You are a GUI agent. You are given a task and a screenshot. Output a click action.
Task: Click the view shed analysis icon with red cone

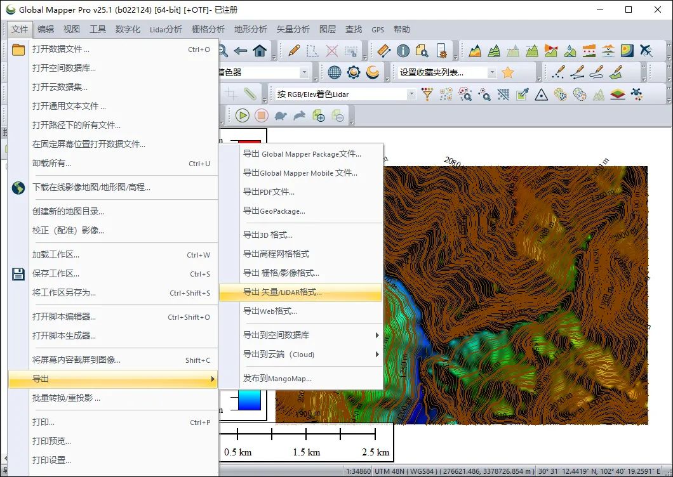point(550,51)
